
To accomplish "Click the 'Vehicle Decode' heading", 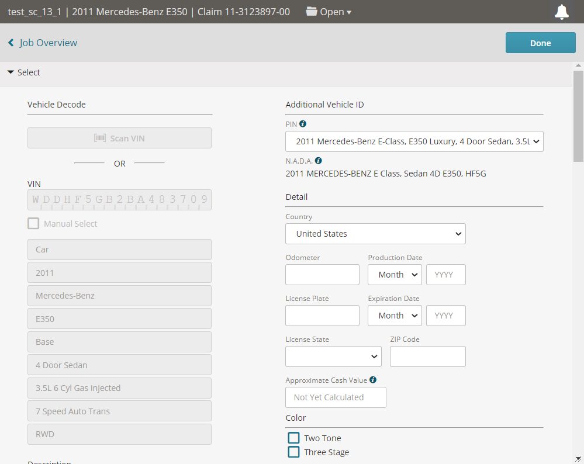I will (57, 105).
